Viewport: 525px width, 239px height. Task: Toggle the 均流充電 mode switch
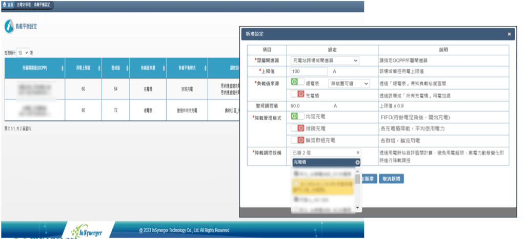click(x=297, y=116)
